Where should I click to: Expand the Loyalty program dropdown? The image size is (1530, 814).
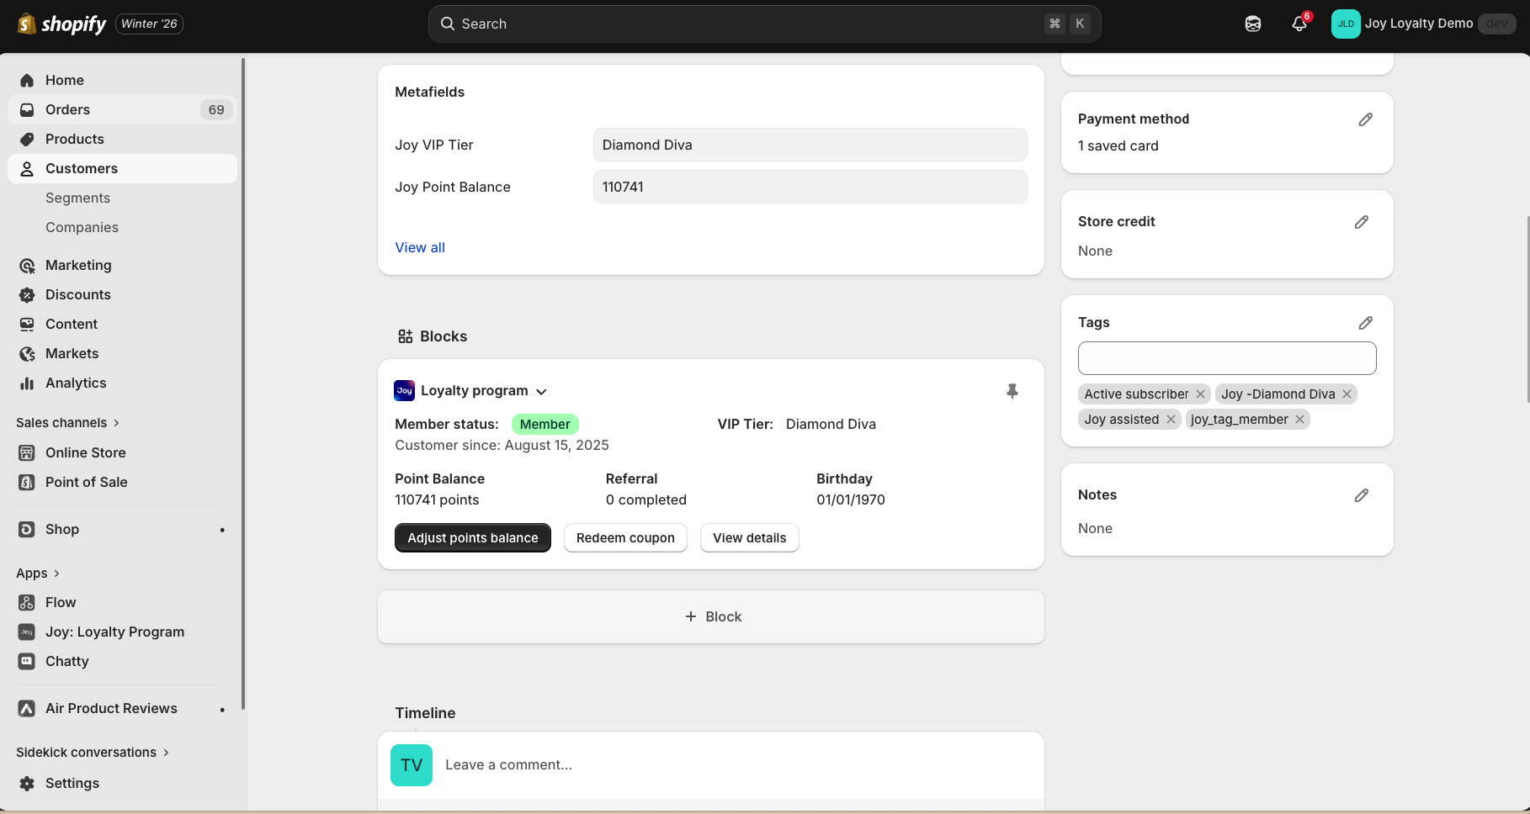[541, 392]
